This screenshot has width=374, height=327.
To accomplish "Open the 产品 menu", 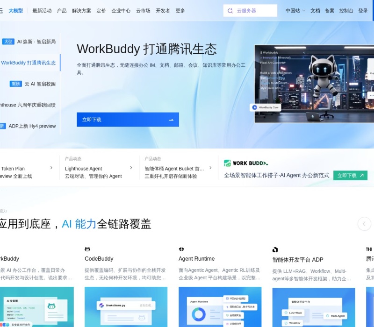I will tap(62, 11).
